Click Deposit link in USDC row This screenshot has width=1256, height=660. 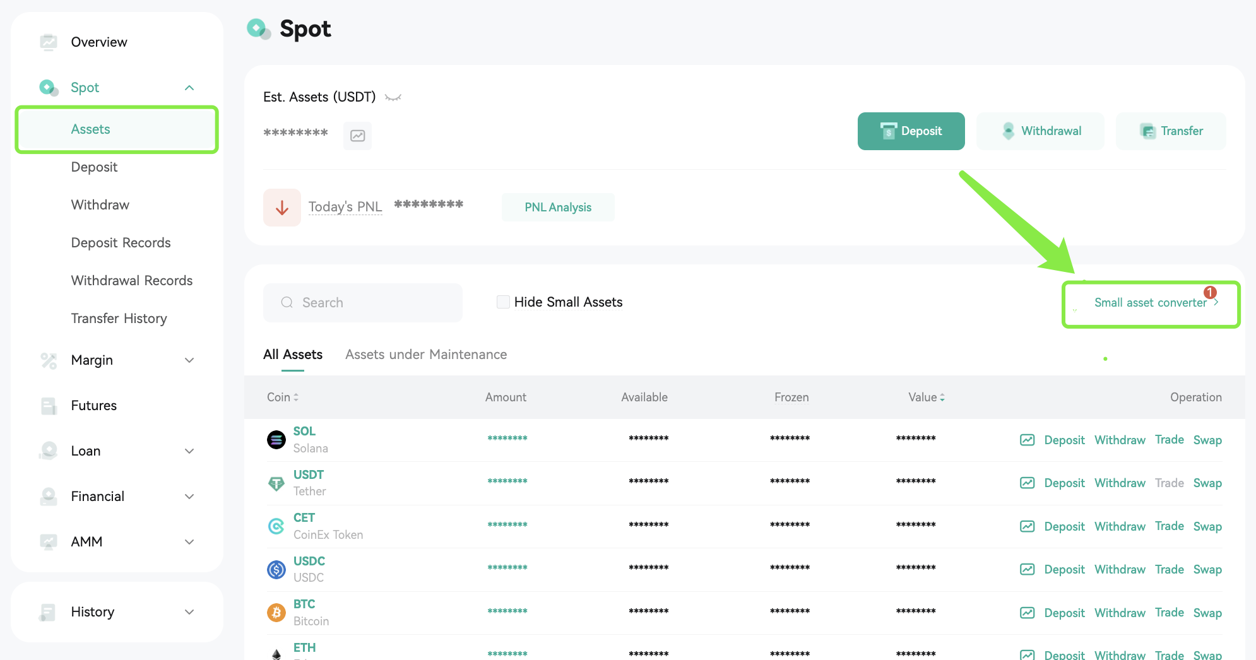point(1064,570)
